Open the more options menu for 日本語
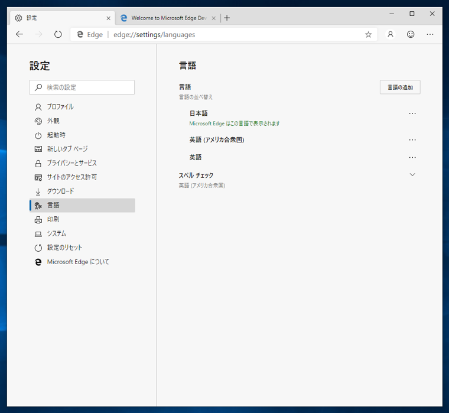 pyautogui.click(x=412, y=113)
